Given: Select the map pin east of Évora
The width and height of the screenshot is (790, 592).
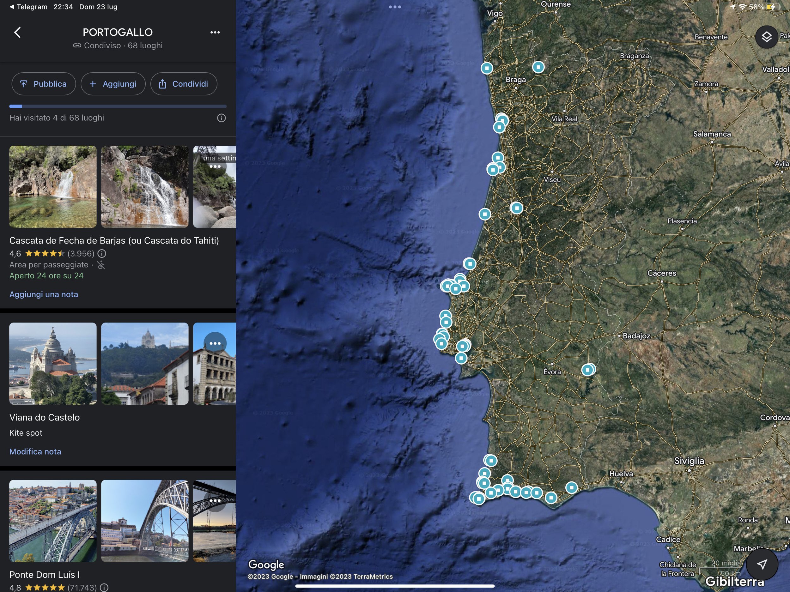Looking at the screenshot, I should pos(587,370).
